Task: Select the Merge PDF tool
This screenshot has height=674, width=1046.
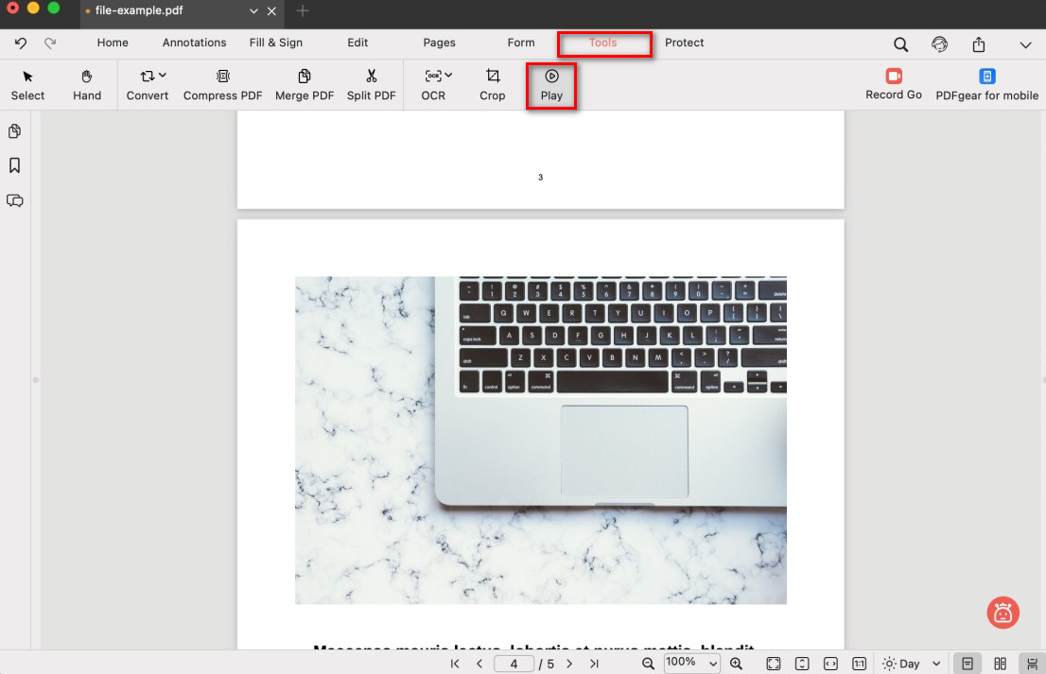Action: (x=305, y=77)
